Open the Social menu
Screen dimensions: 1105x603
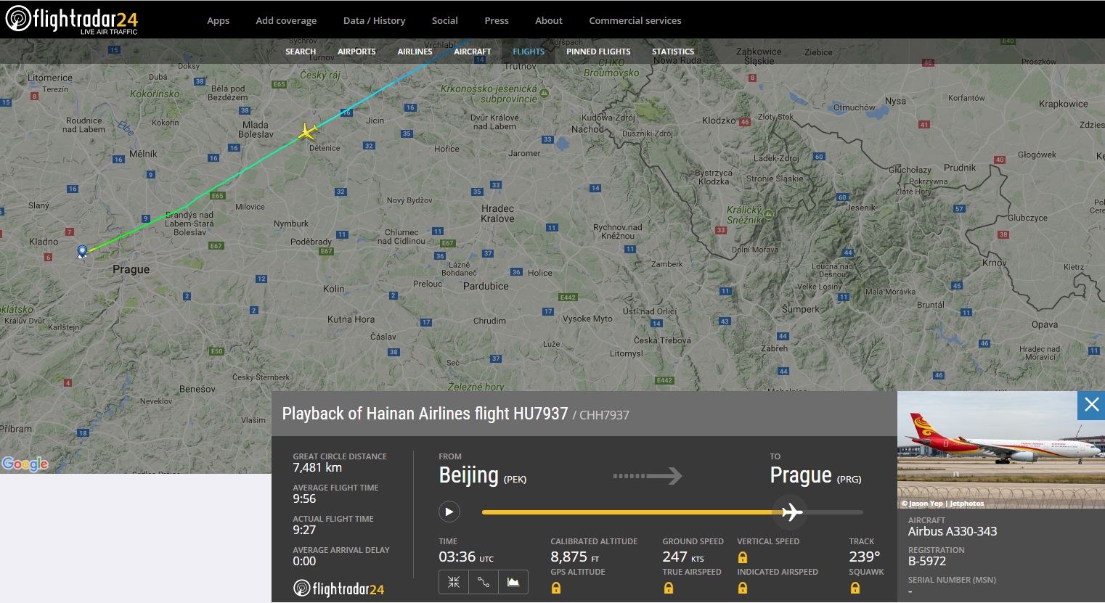tap(444, 20)
